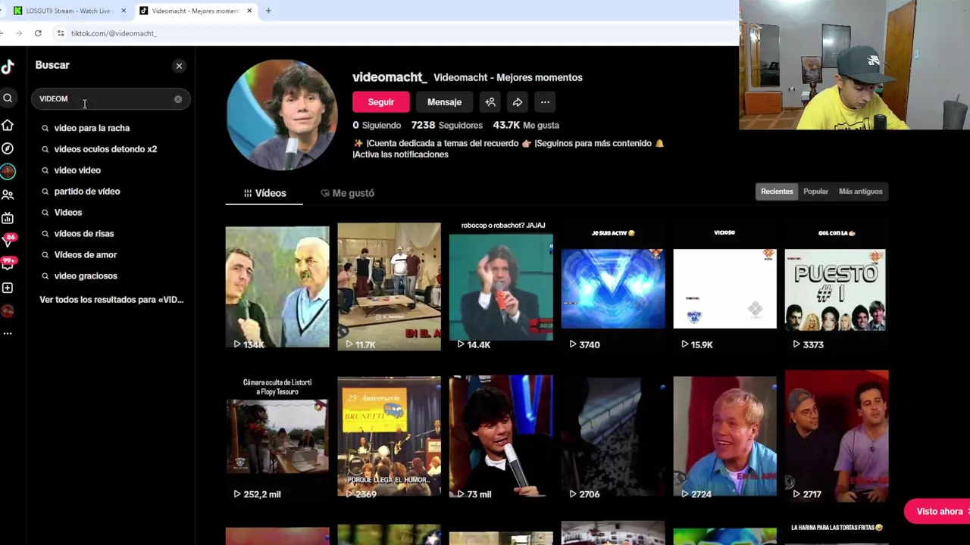Image resolution: width=970 pixels, height=545 pixels.
Task: Go to the Home feed icon
Action: (8, 125)
